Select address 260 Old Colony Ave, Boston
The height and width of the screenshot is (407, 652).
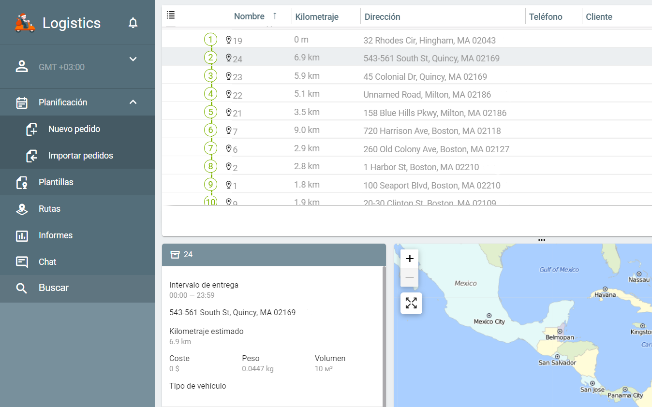436,149
